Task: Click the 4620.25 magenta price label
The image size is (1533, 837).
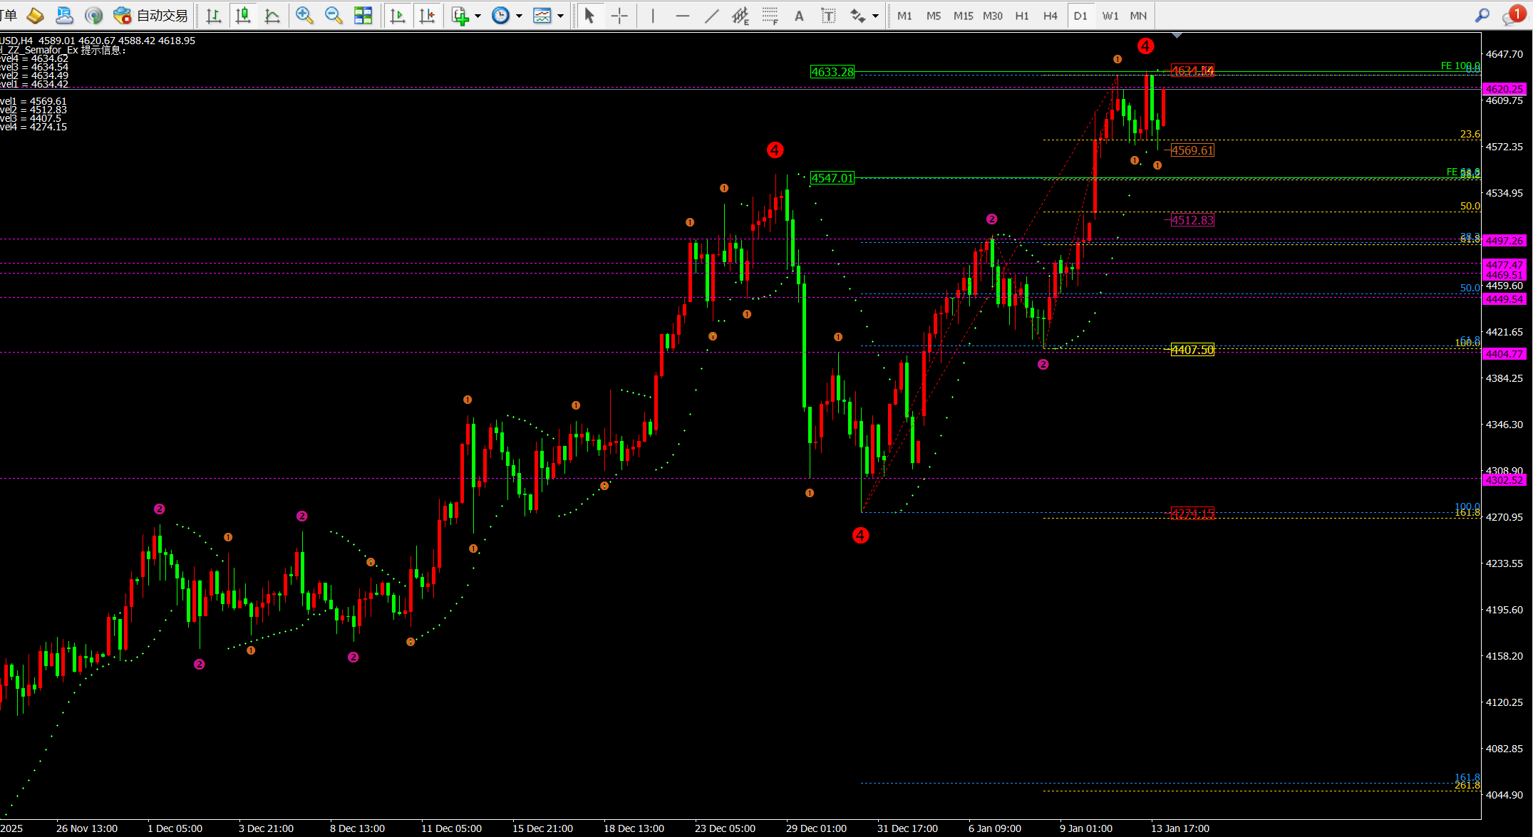Action: [1504, 89]
